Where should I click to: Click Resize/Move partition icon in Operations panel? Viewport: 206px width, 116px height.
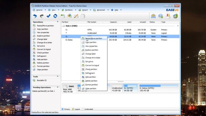34,26
